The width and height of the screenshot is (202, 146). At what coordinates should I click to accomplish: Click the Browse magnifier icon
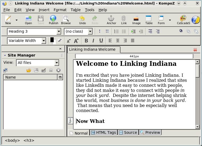point(66,18)
